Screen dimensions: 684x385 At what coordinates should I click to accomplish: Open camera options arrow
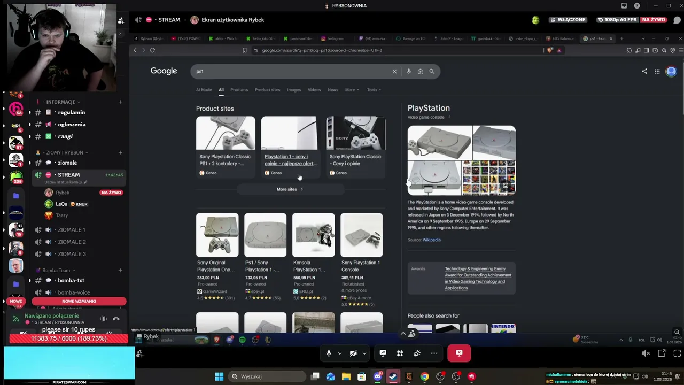[x=364, y=353]
